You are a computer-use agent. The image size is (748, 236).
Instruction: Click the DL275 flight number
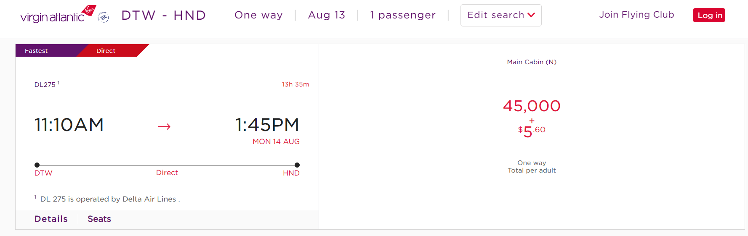click(x=45, y=84)
